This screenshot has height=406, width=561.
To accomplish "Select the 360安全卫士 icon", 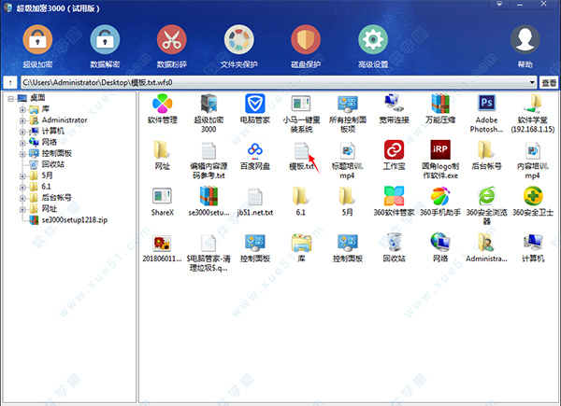I will (532, 200).
